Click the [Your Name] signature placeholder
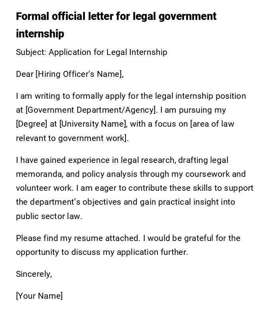Viewport: 279px width, 321px height. tap(39, 296)
